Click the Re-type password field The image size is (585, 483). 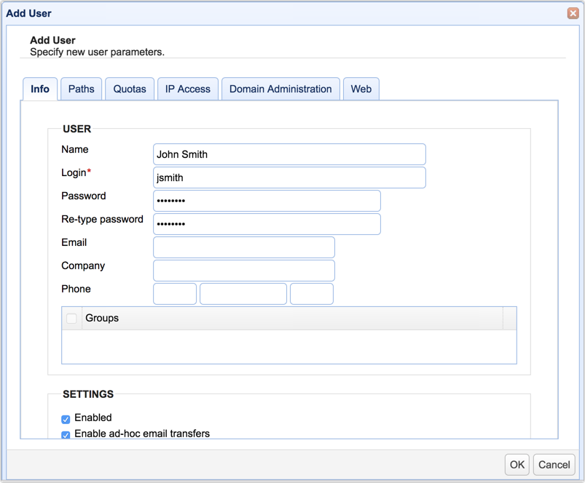pyautogui.click(x=267, y=224)
